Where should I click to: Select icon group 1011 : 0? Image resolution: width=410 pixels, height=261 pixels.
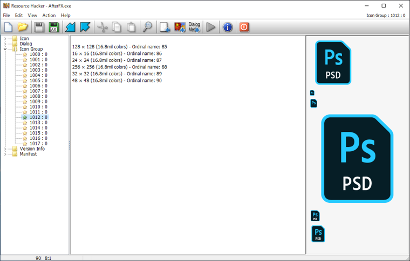(38, 112)
